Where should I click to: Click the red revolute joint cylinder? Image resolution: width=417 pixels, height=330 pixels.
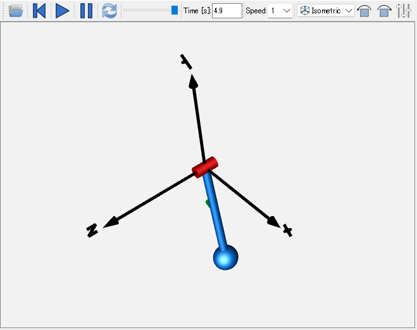(x=205, y=167)
